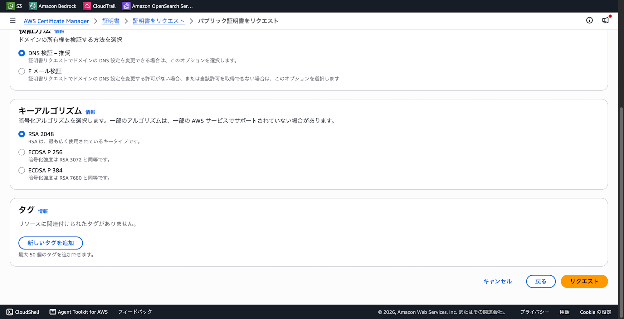Screen dimensions: 624x319
Task: Select DNS 検証 – 推奨 radio option
Action: (22, 53)
